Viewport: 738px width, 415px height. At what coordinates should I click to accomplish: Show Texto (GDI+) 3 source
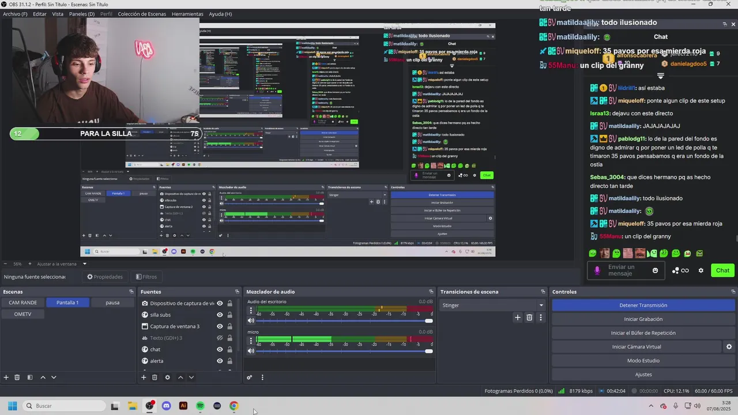click(x=220, y=338)
